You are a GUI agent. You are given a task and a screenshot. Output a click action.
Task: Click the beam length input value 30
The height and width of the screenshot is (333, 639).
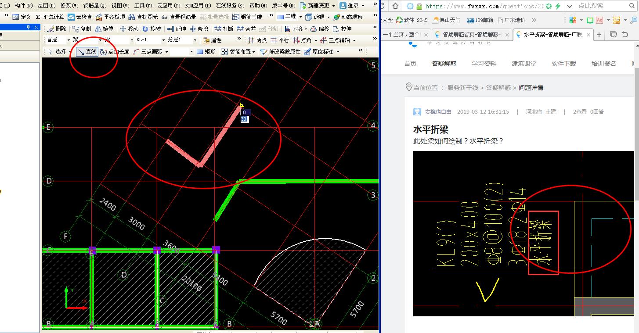tap(244, 119)
